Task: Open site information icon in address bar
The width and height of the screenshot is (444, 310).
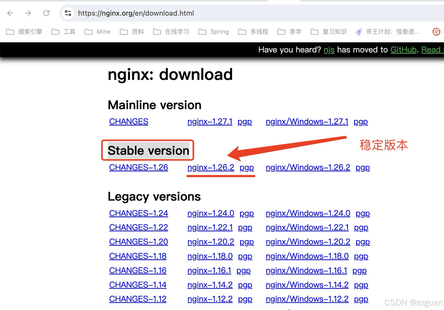Action: tap(68, 13)
